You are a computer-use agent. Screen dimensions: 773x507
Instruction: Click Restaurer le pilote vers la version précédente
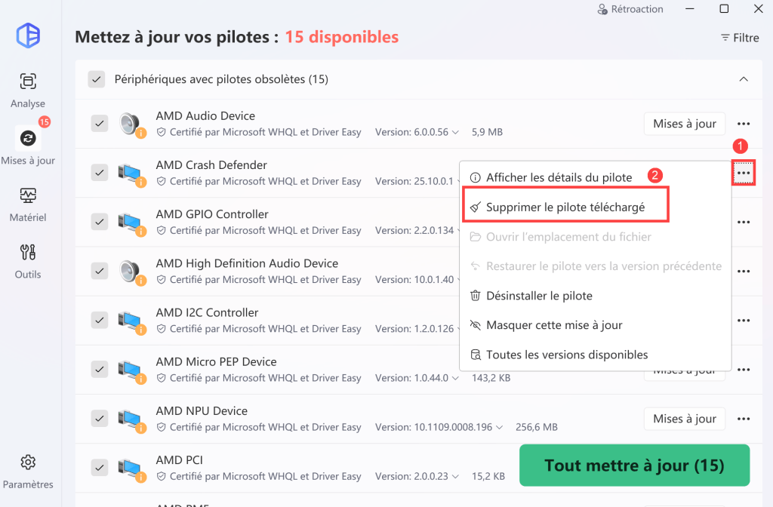click(595, 266)
